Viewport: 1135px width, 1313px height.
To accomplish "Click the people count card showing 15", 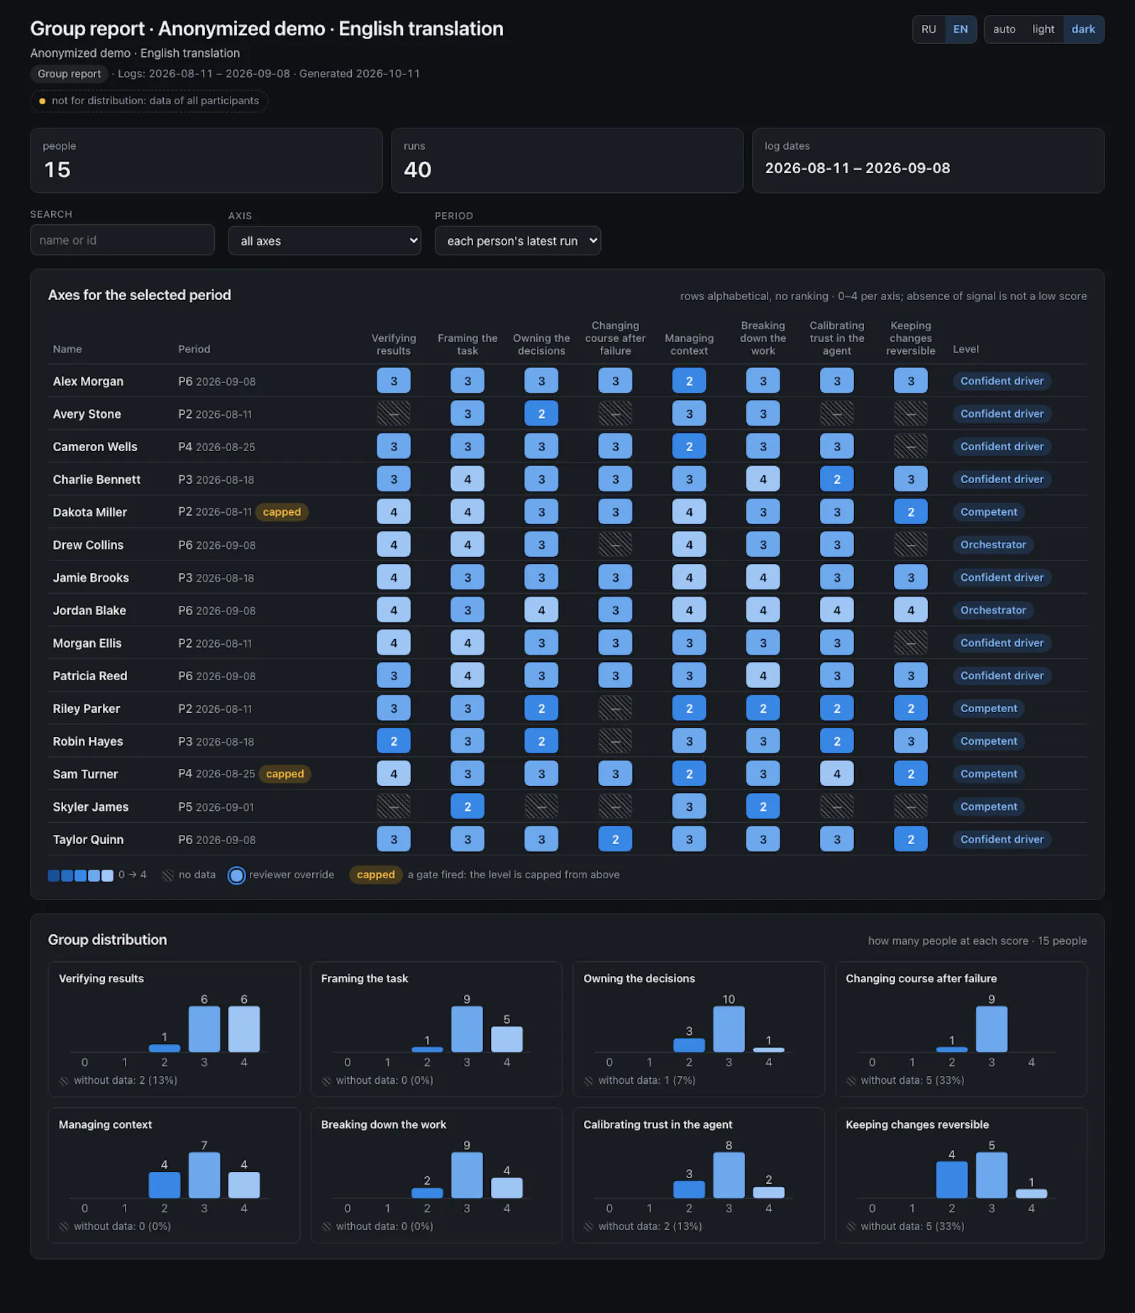I will pyautogui.click(x=206, y=160).
